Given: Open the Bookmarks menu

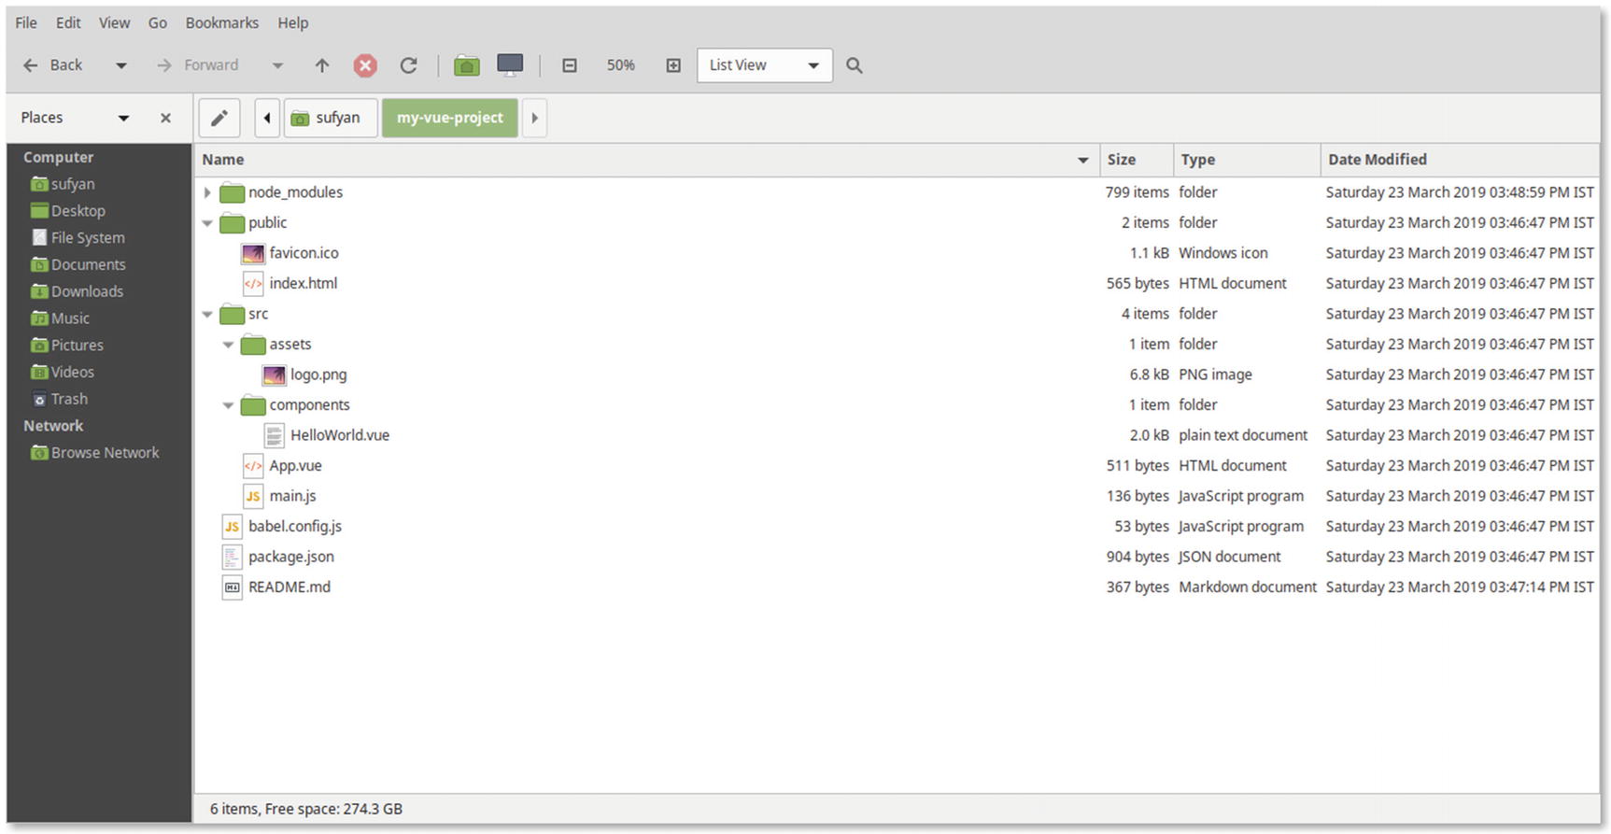Looking at the screenshot, I should pos(221,22).
